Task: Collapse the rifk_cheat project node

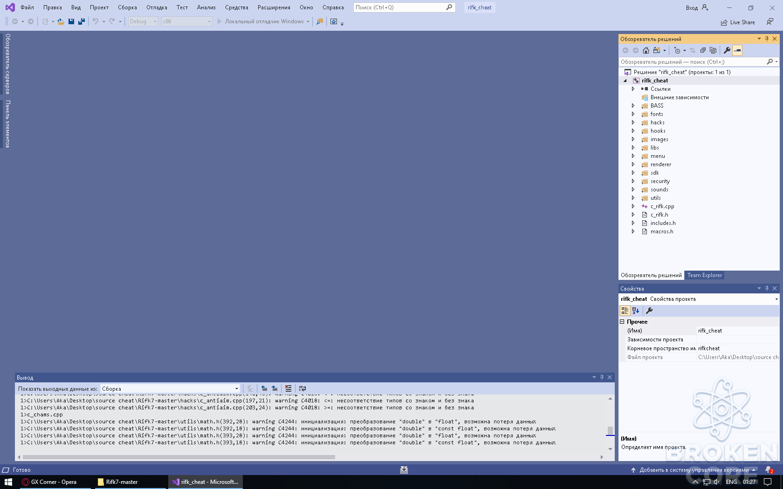Action: tap(625, 81)
